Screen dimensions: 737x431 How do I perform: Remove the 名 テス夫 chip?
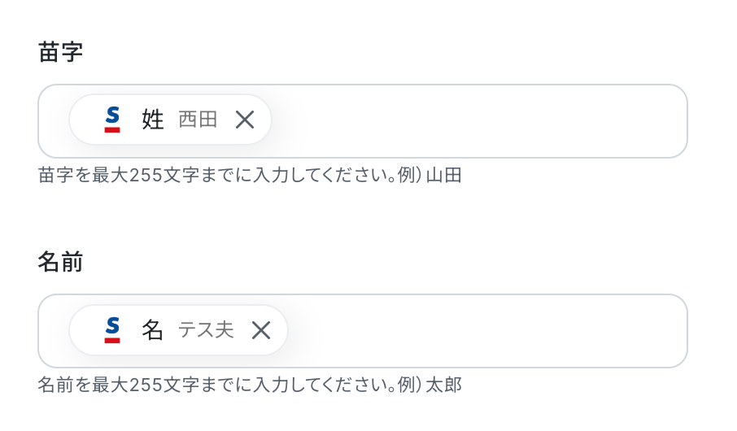tap(261, 329)
